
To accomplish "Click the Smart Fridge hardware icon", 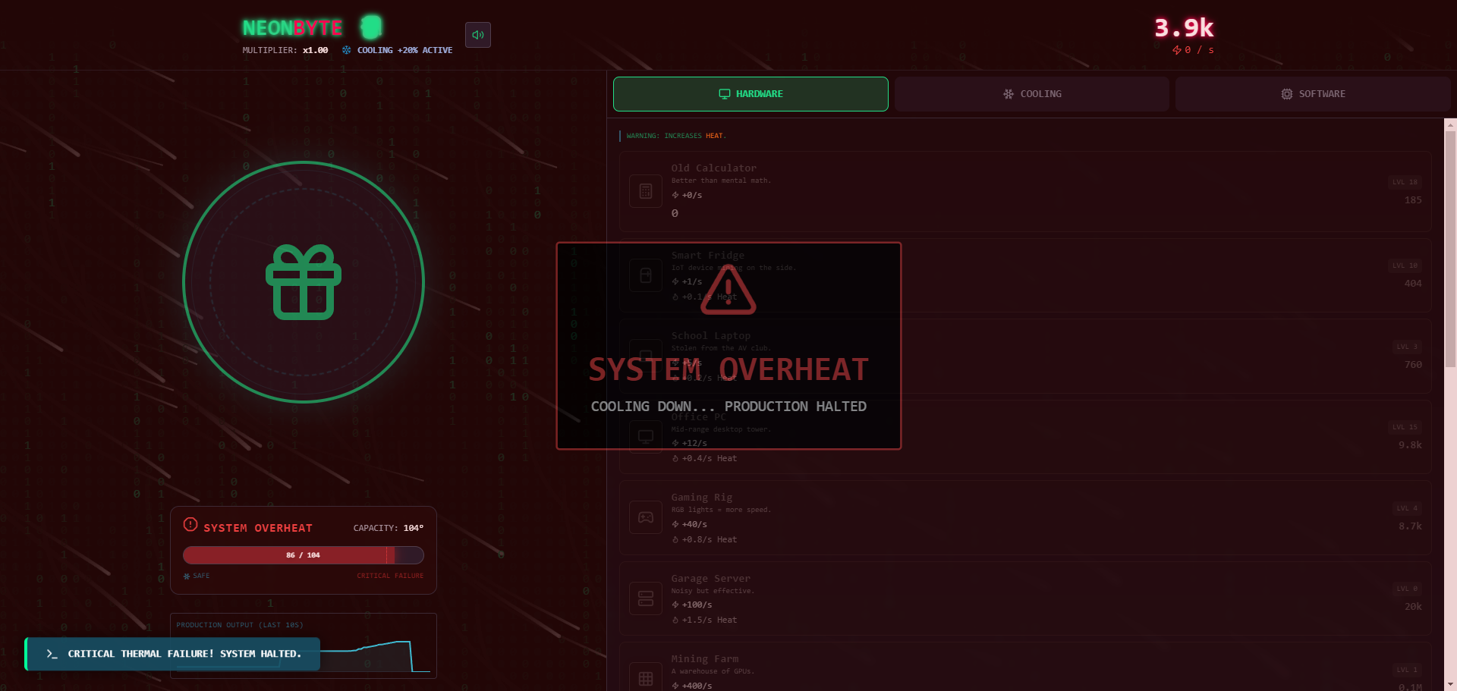I will 646,275.
